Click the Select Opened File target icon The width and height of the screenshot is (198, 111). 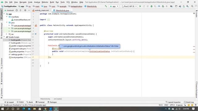[17, 10]
